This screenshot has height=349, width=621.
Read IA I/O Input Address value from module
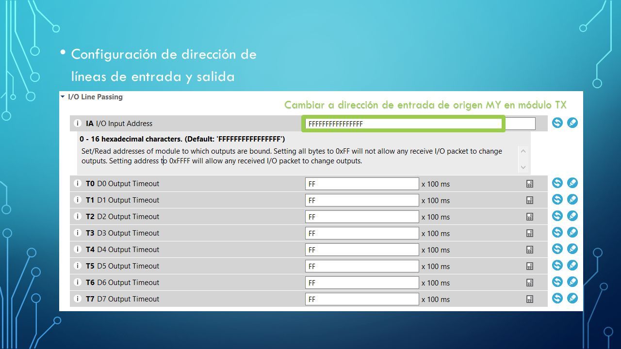(557, 123)
